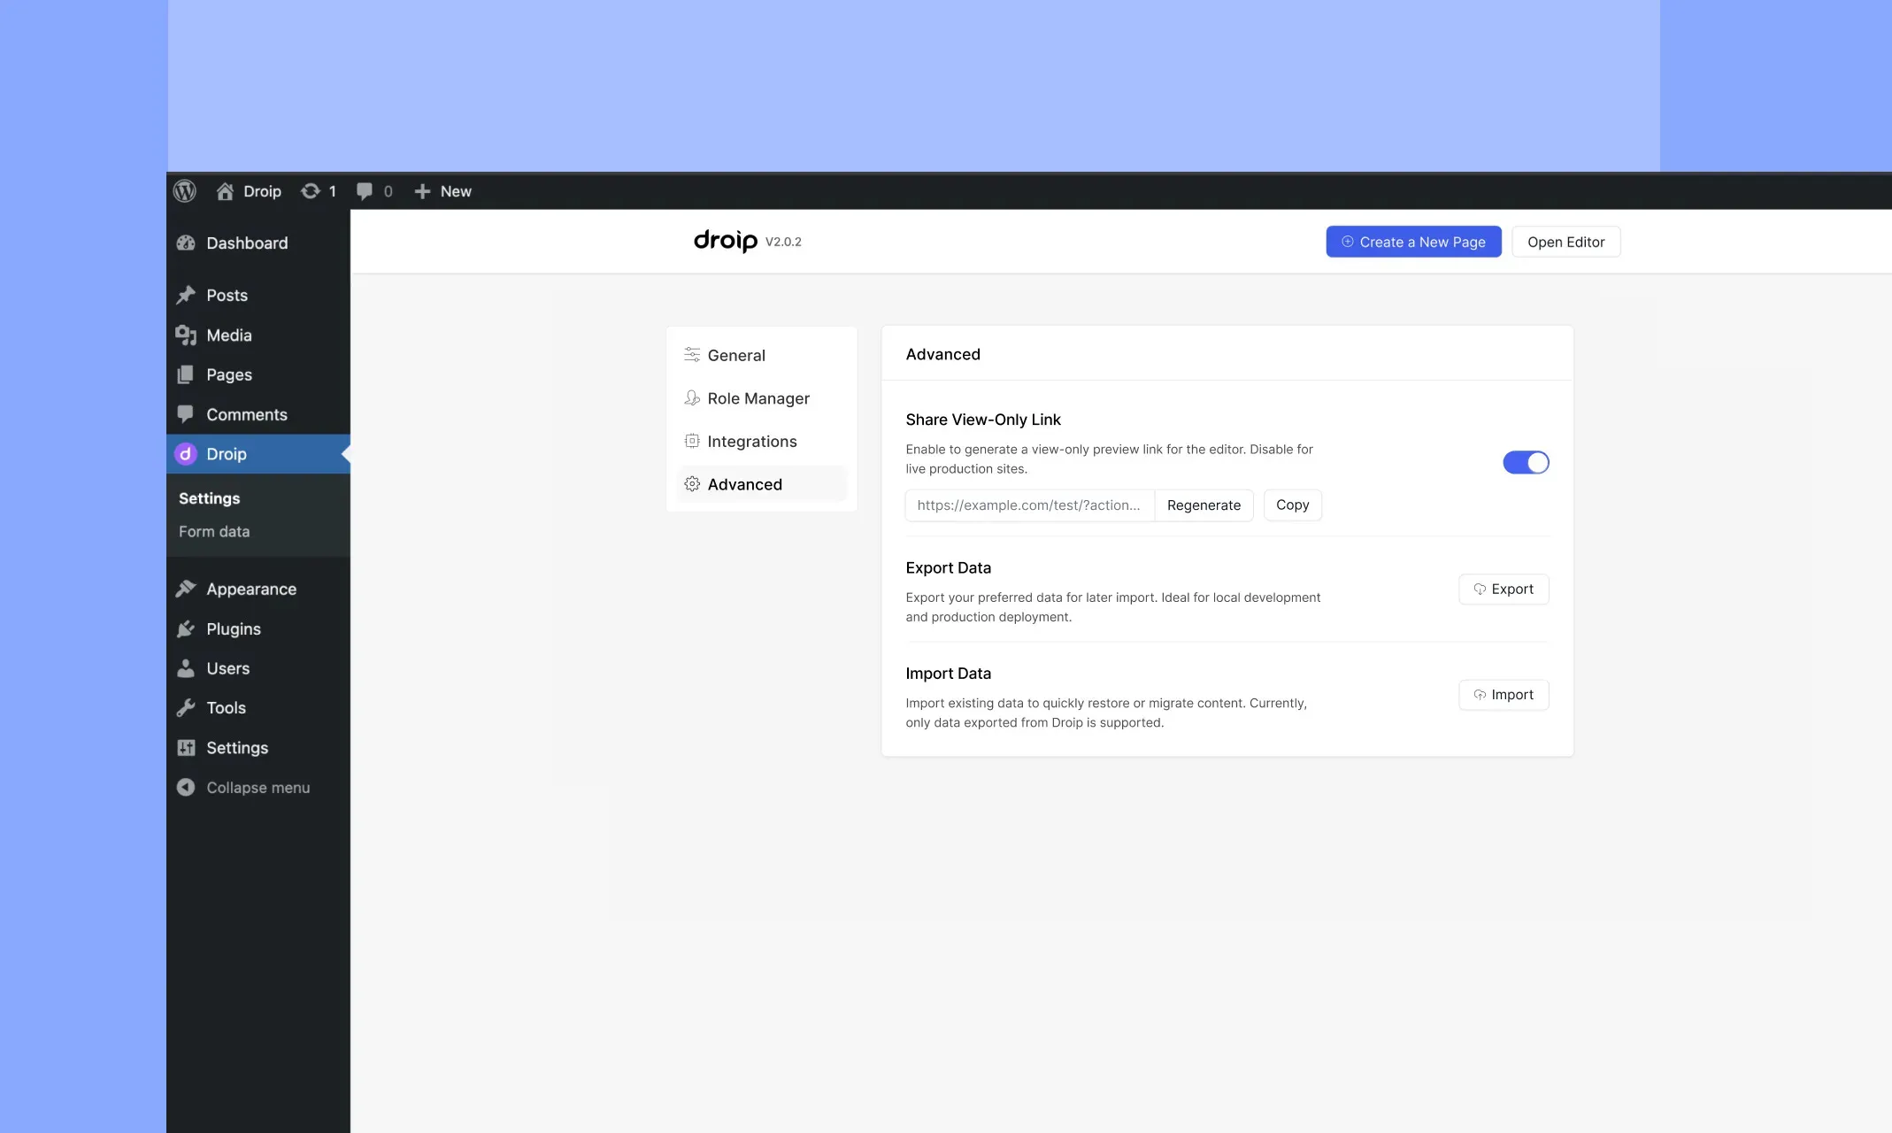The image size is (1892, 1133).
Task: Click the Comments sidebar bubble icon
Action: pos(186,414)
